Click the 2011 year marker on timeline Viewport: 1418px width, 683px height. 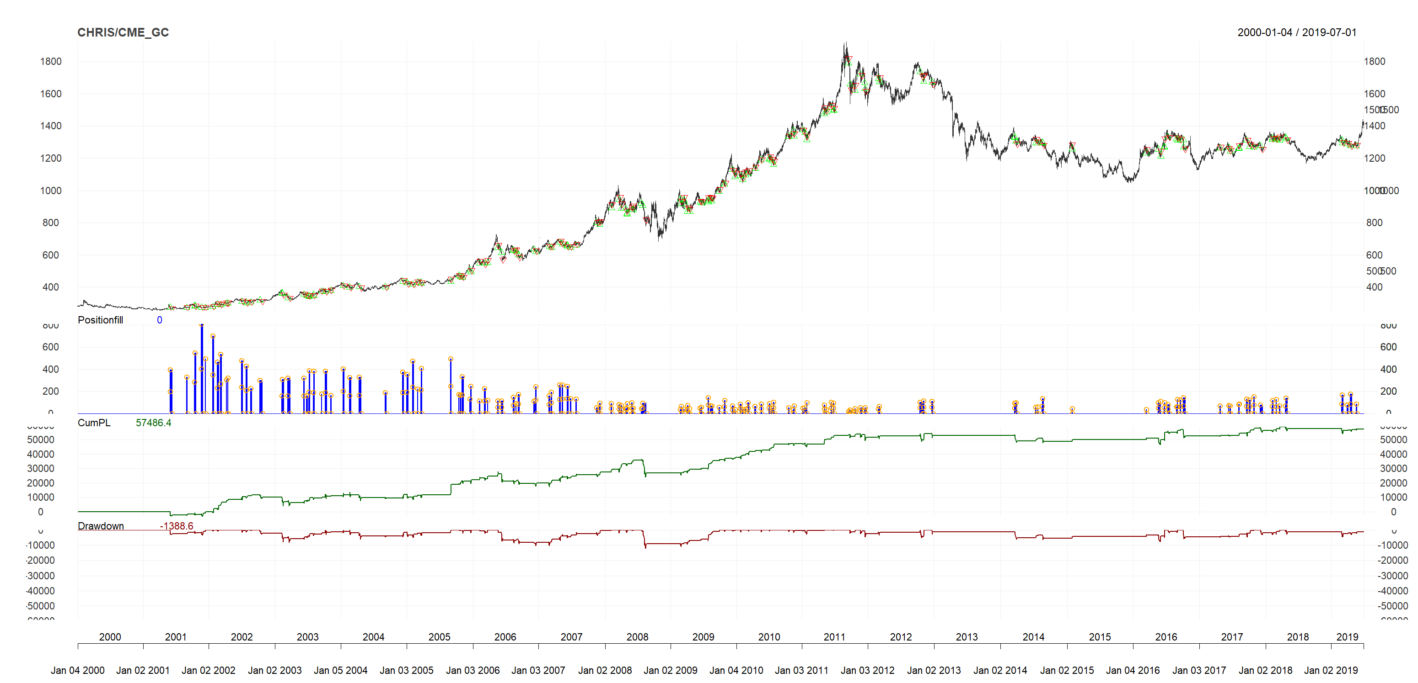[x=834, y=637]
